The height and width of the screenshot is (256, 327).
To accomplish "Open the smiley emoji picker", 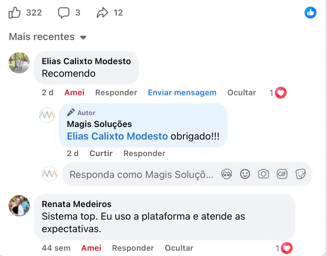I will 245,174.
